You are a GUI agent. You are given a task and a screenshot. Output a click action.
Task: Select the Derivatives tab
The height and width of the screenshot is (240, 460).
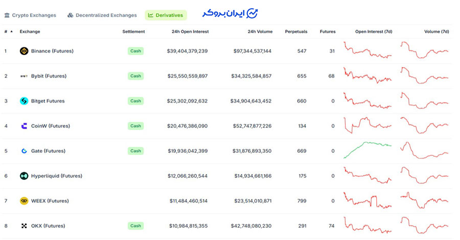coord(166,15)
